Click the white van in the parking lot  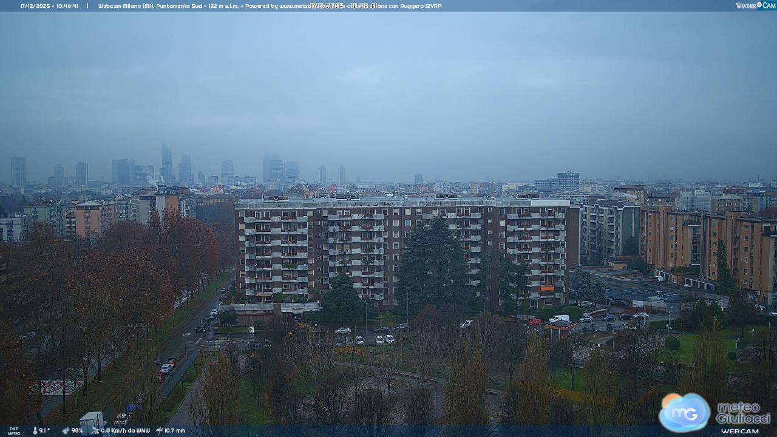click(x=559, y=319)
